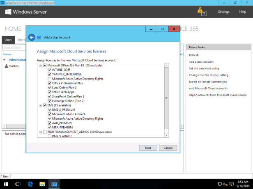Collapse the RIGHTSMANAGEMENT_ADHOC tree node
This screenshot has height=189, width=253.
[40, 132]
